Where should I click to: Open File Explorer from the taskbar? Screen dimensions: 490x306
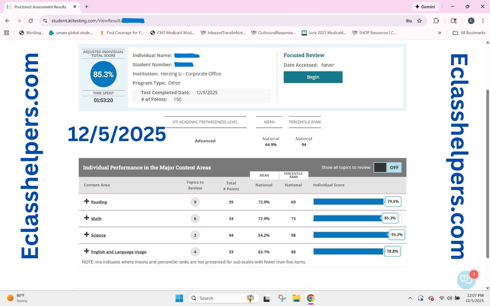pos(296,298)
